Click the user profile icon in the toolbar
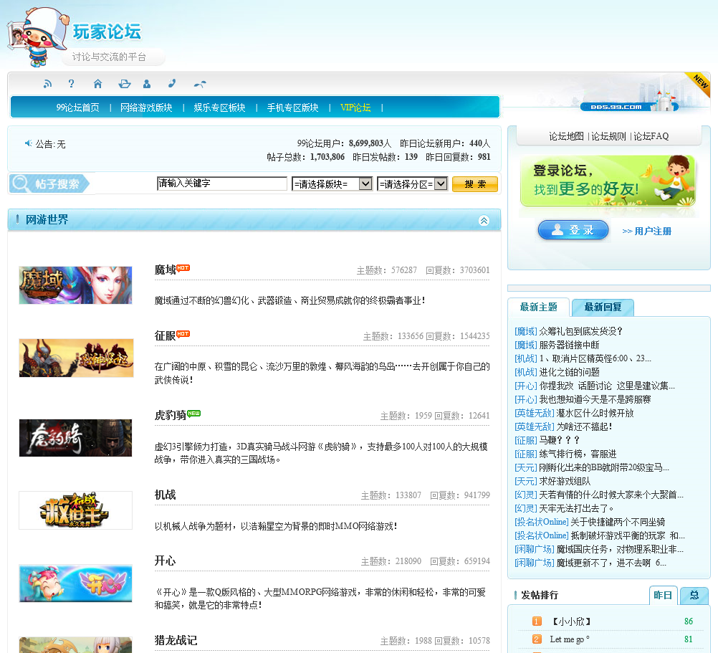 coord(146,84)
